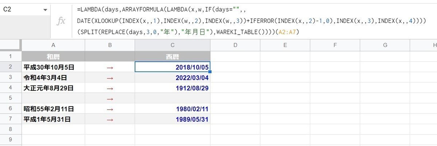Viewport: 437px width, 146px height.
Task: Click empty cell E4
Action: pyautogui.click(x=285, y=88)
